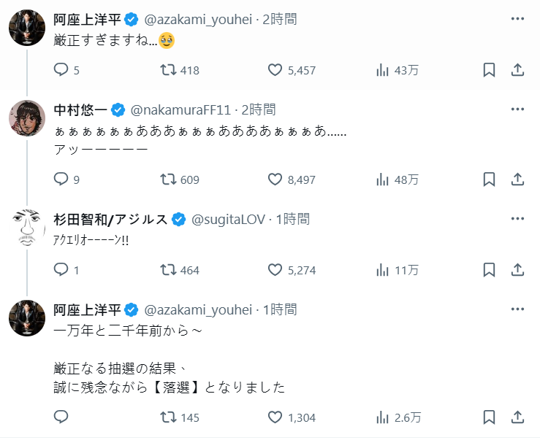Open more options on the last 阿座上洋平 post
Screen dimensions: 540x440
click(517, 309)
